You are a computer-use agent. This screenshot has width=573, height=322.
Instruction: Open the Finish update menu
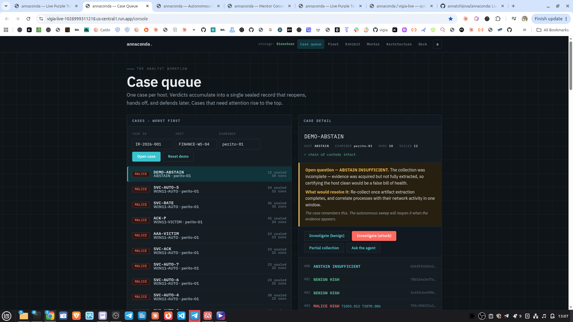click(551, 19)
